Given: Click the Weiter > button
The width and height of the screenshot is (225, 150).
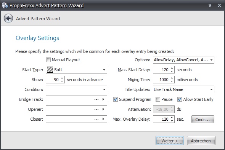Looking at the screenshot, I should pyautogui.click(x=170, y=140).
